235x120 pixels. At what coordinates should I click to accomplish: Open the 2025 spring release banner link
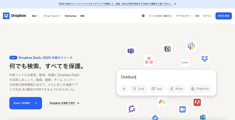pyautogui.click(x=116, y=4)
